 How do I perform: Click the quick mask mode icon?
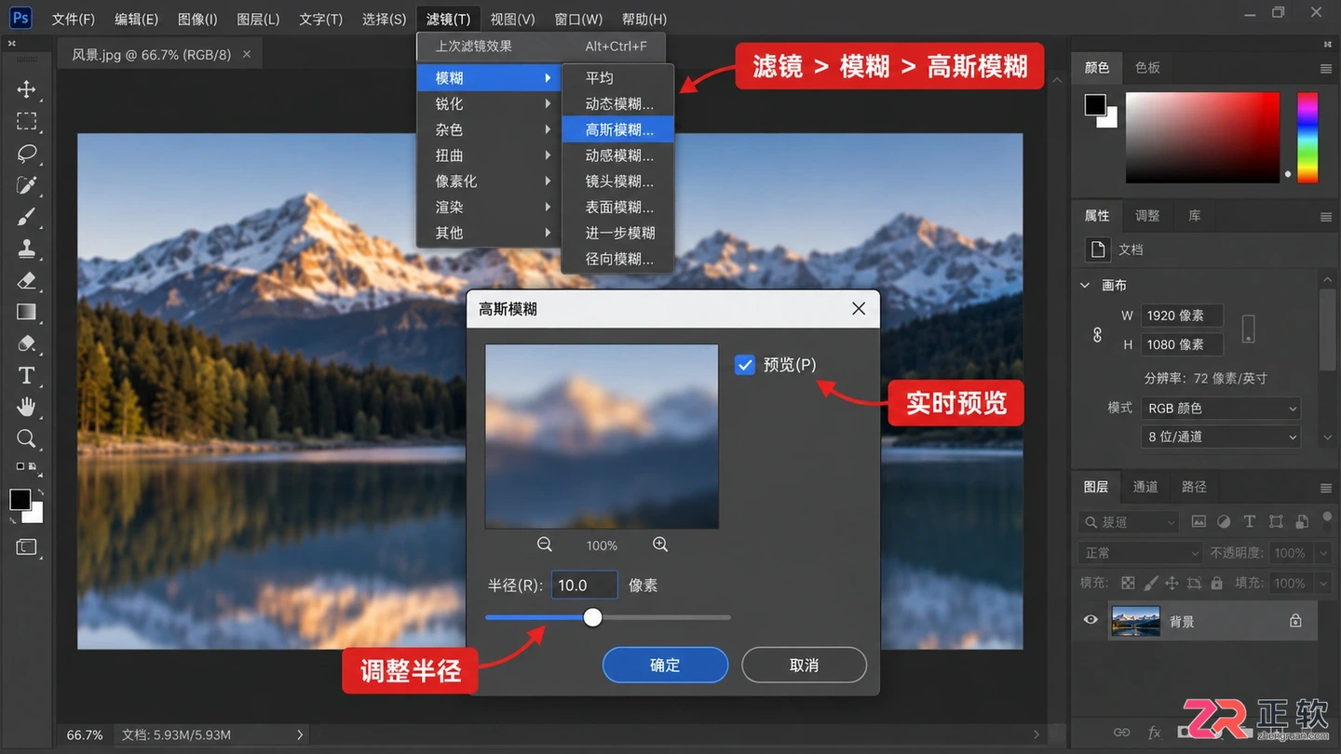26,547
